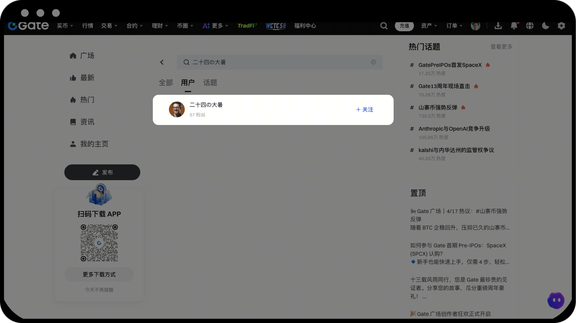This screenshot has height=323, width=576.
Task: Open the settings gear
Action: point(562,26)
